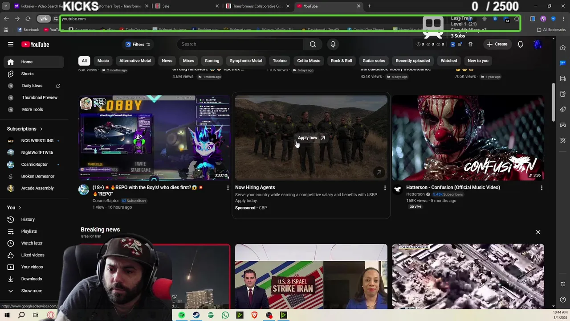Select the Guitar solos chip
The height and width of the screenshot is (321, 570).
(x=374, y=61)
